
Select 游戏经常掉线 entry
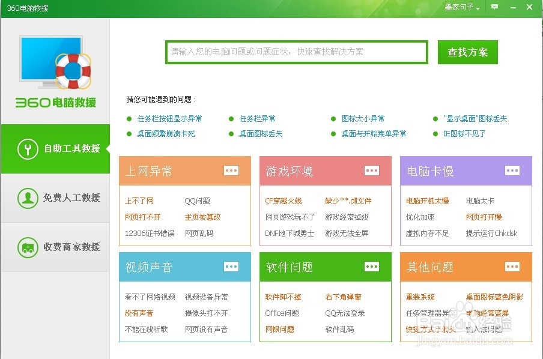click(x=347, y=217)
